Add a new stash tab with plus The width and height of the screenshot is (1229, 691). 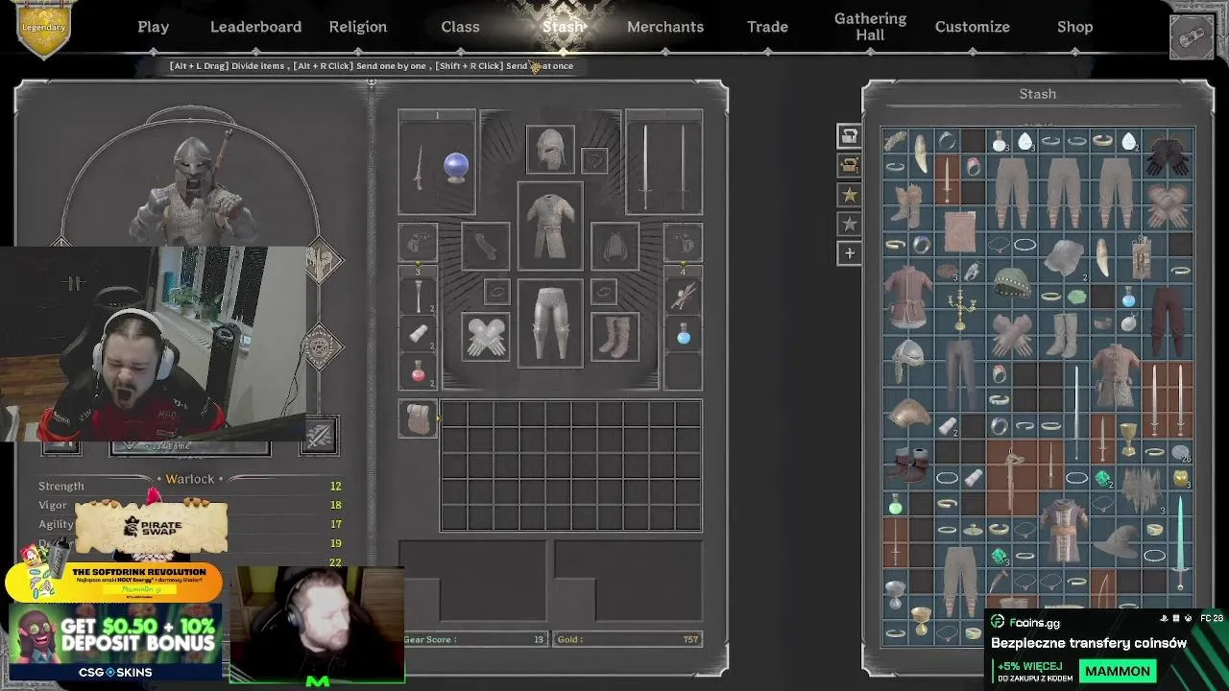coord(849,253)
